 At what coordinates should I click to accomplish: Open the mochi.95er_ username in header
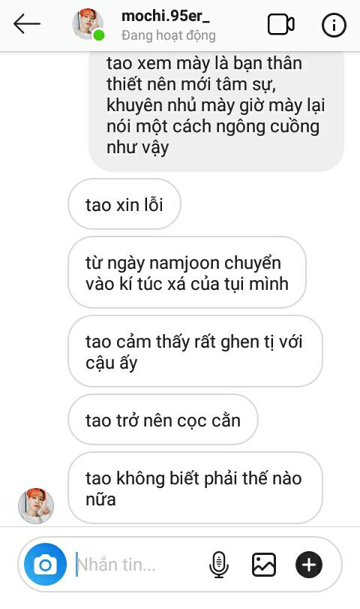[x=166, y=17]
